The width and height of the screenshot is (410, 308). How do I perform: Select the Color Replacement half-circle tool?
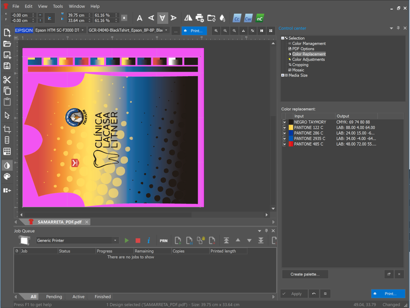click(x=7, y=166)
